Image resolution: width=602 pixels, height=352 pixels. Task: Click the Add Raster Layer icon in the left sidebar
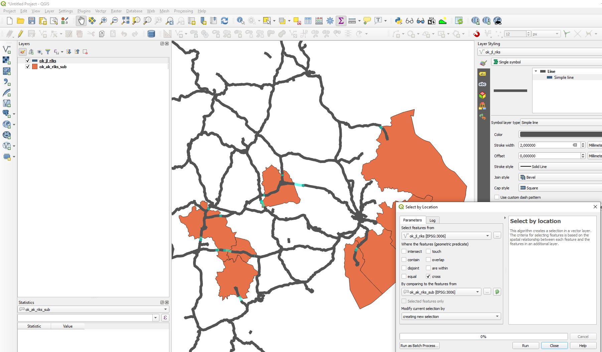(7, 60)
